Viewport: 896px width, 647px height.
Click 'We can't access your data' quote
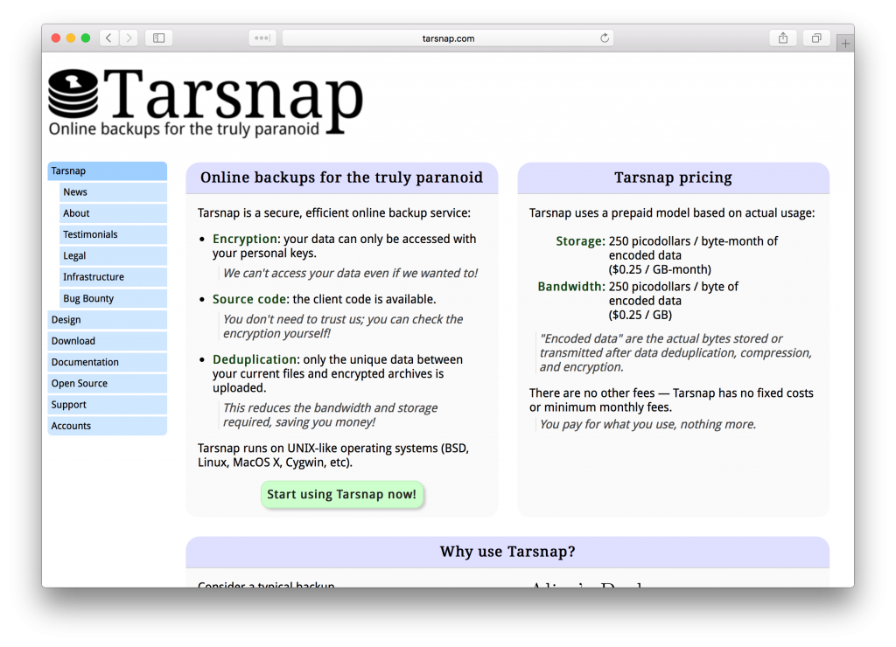[x=350, y=274]
